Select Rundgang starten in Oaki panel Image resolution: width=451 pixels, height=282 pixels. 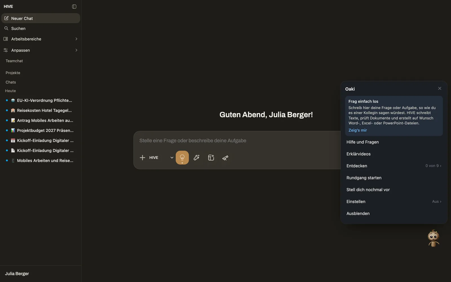(394, 178)
